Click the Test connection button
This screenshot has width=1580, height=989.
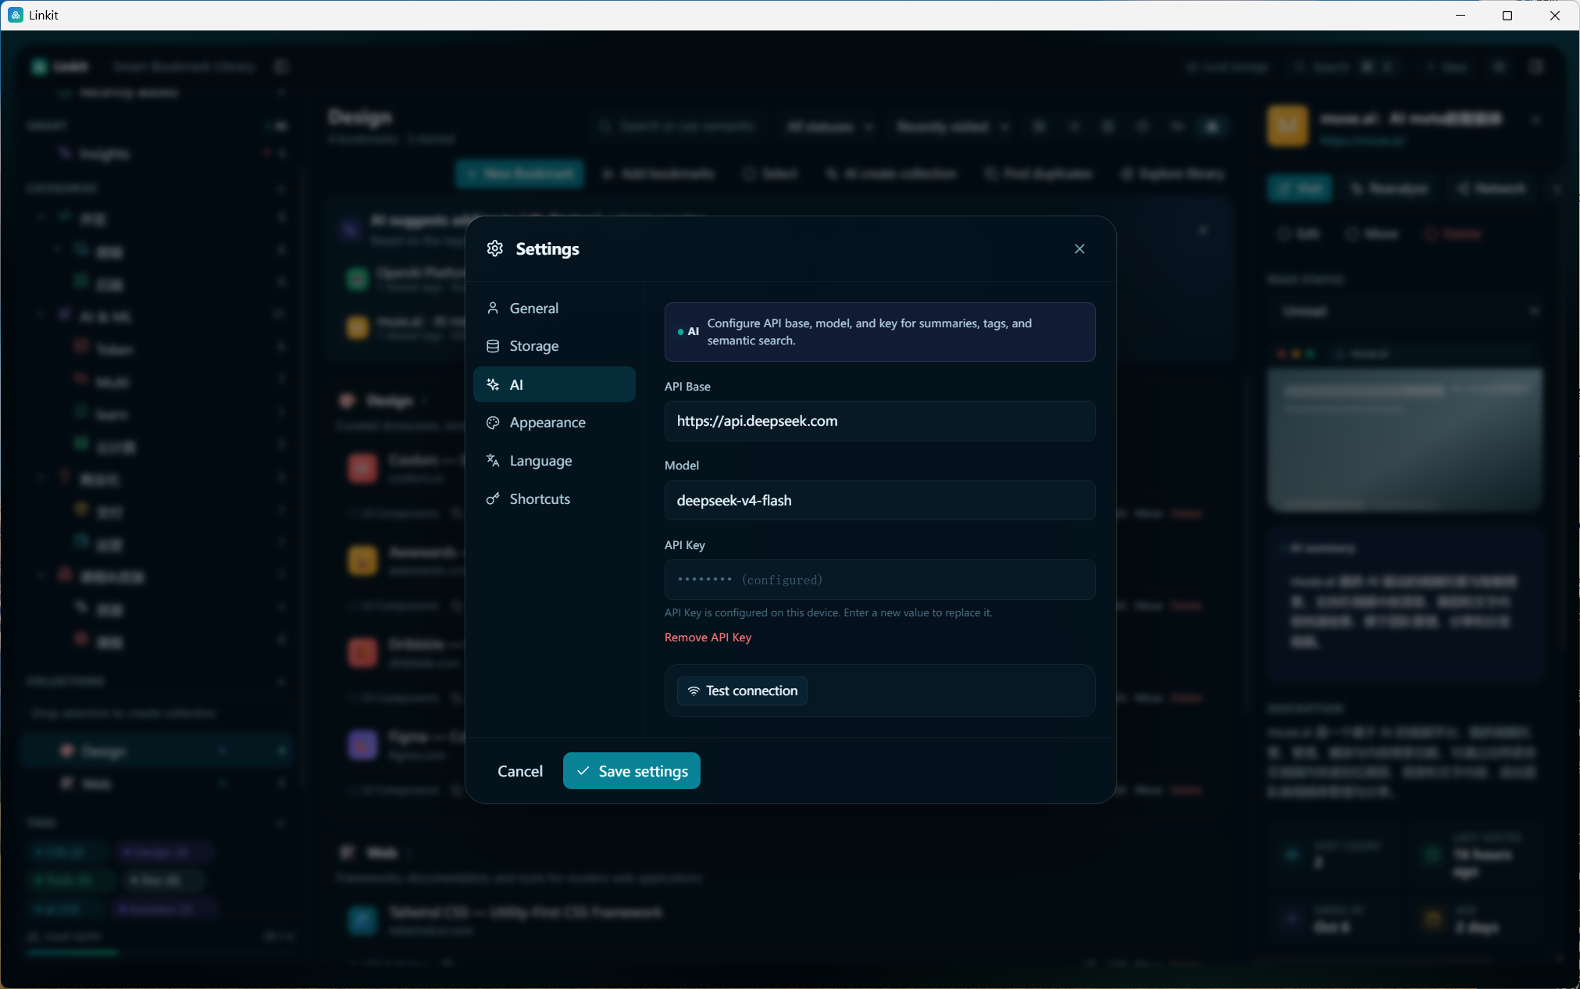[x=742, y=691]
